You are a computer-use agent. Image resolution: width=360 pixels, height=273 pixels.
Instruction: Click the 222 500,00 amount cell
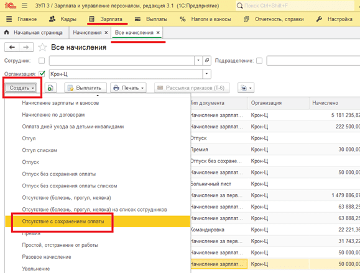pos(335,127)
